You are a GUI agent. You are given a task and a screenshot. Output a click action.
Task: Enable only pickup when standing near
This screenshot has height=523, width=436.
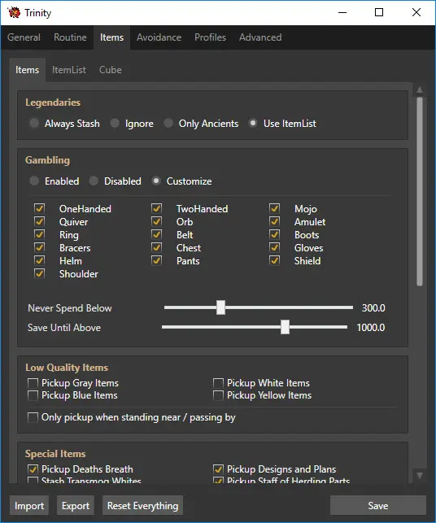pos(33,417)
